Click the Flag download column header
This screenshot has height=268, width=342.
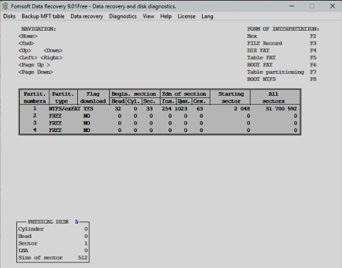(x=93, y=98)
